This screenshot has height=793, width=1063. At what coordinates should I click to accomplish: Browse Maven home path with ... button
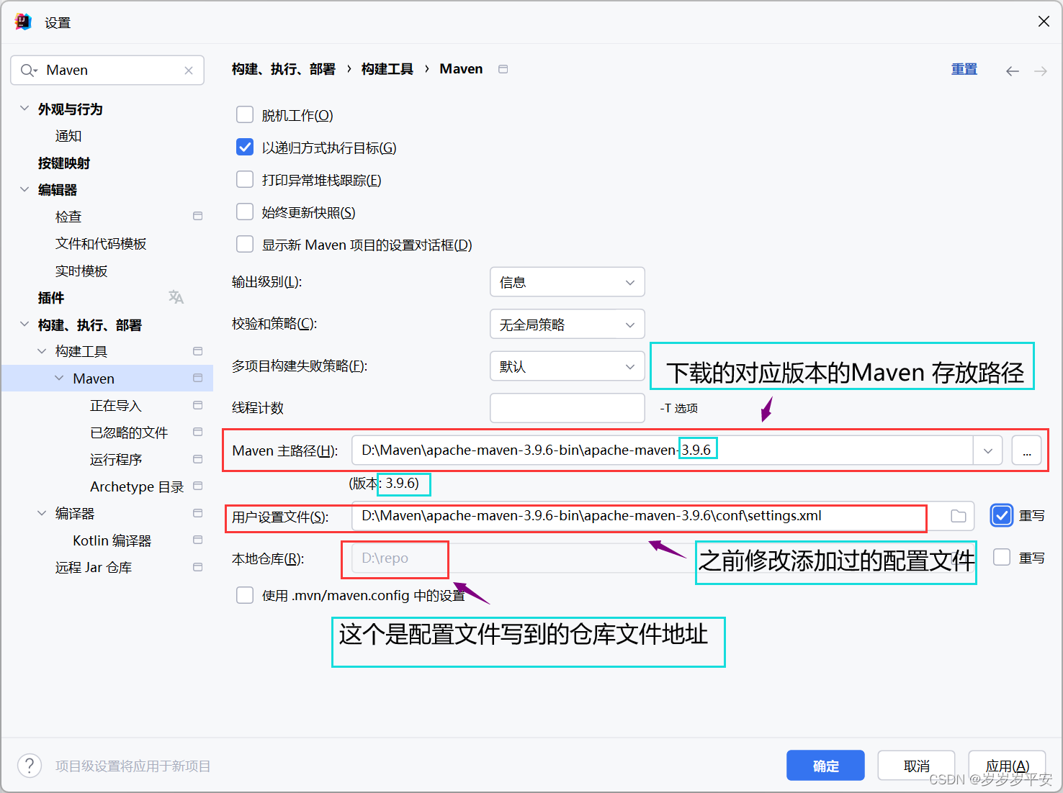pyautogui.click(x=1027, y=450)
